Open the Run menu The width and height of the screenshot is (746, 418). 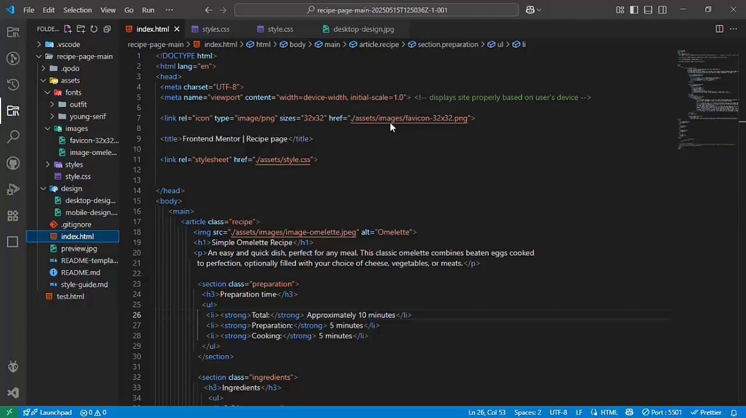point(148,10)
